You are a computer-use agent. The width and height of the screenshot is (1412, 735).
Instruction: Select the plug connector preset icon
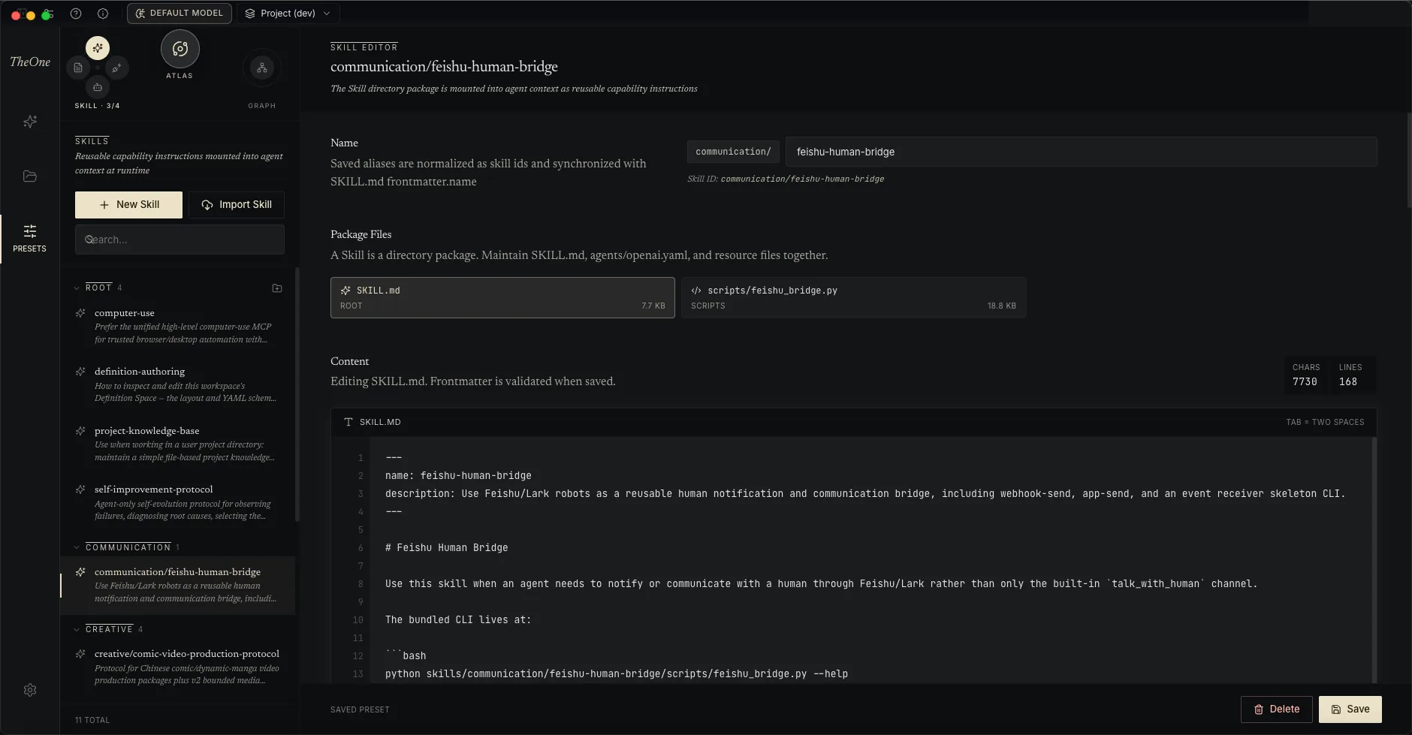[x=116, y=68]
